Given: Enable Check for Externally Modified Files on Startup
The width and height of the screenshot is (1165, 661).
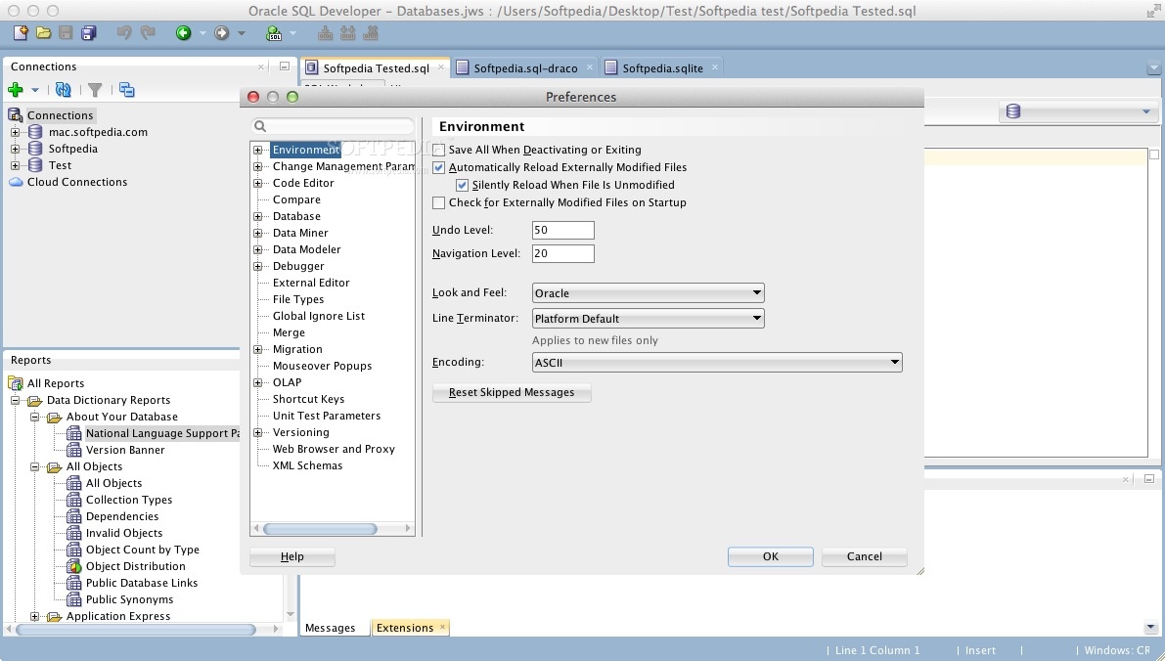Looking at the screenshot, I should point(439,202).
